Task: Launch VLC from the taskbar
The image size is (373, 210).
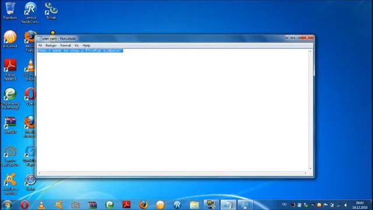Action: point(41,205)
